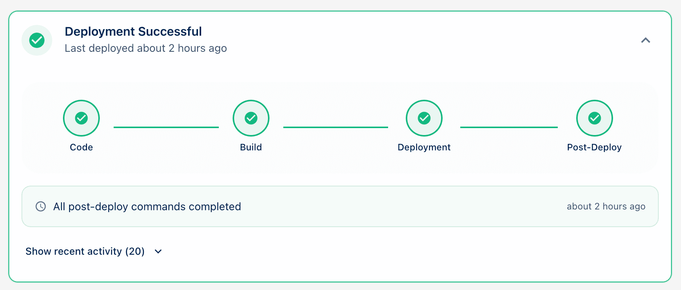Click All post-deploy commands completed message
This screenshot has height=290, width=681.
(147, 206)
